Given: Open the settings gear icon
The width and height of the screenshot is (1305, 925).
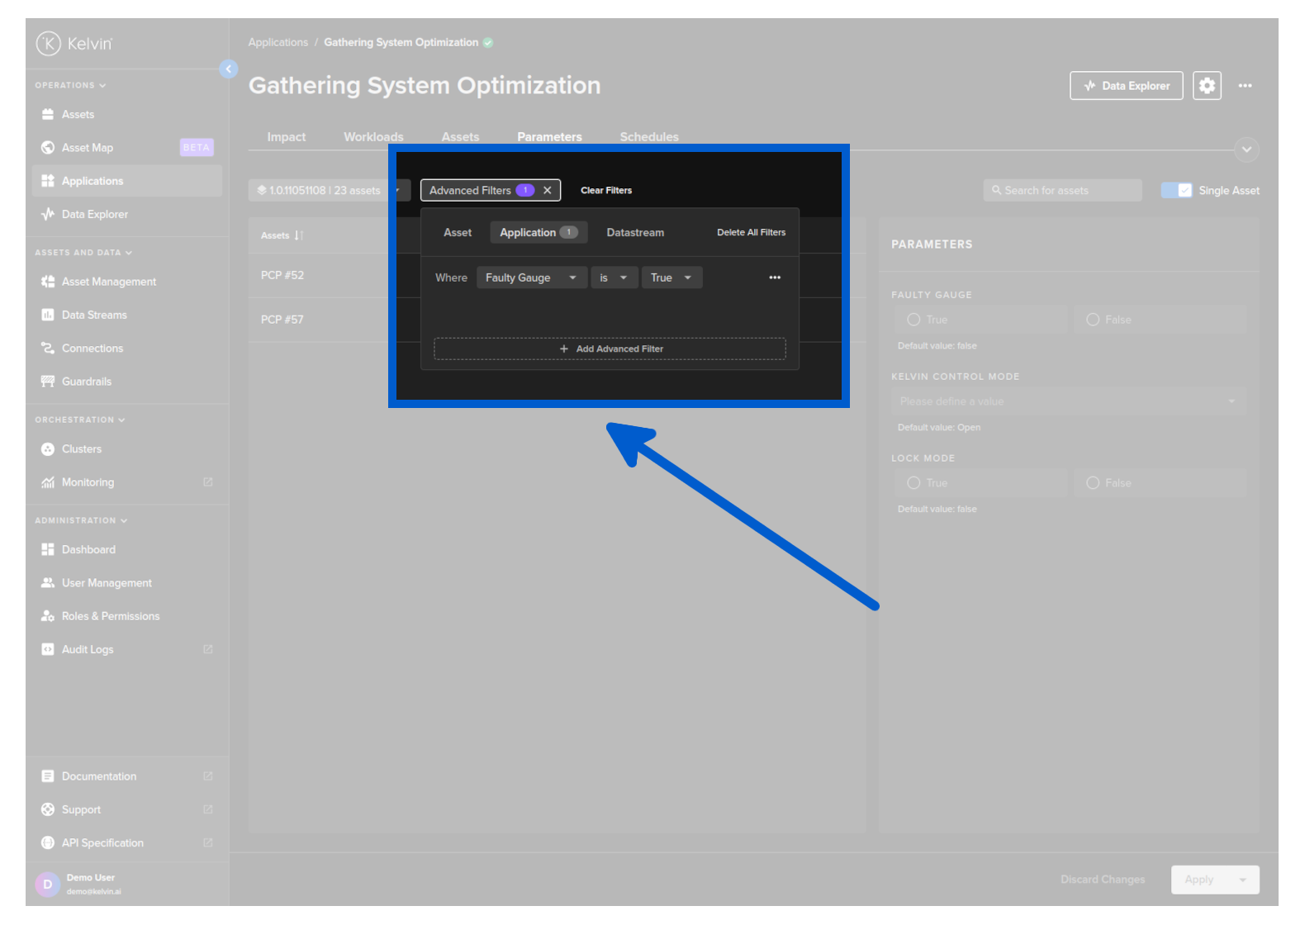Looking at the screenshot, I should tap(1207, 85).
